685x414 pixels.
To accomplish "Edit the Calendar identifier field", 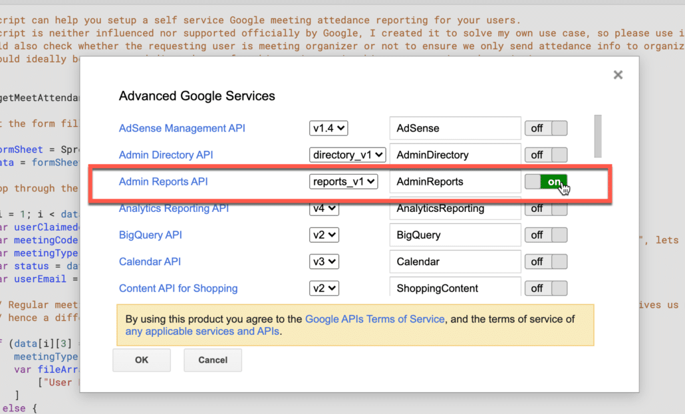I will (455, 262).
